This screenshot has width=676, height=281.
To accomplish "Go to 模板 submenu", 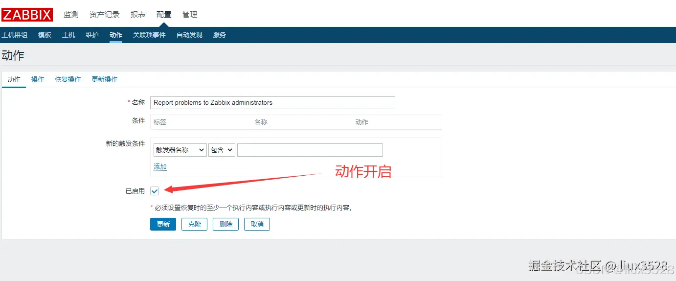I will (45, 35).
